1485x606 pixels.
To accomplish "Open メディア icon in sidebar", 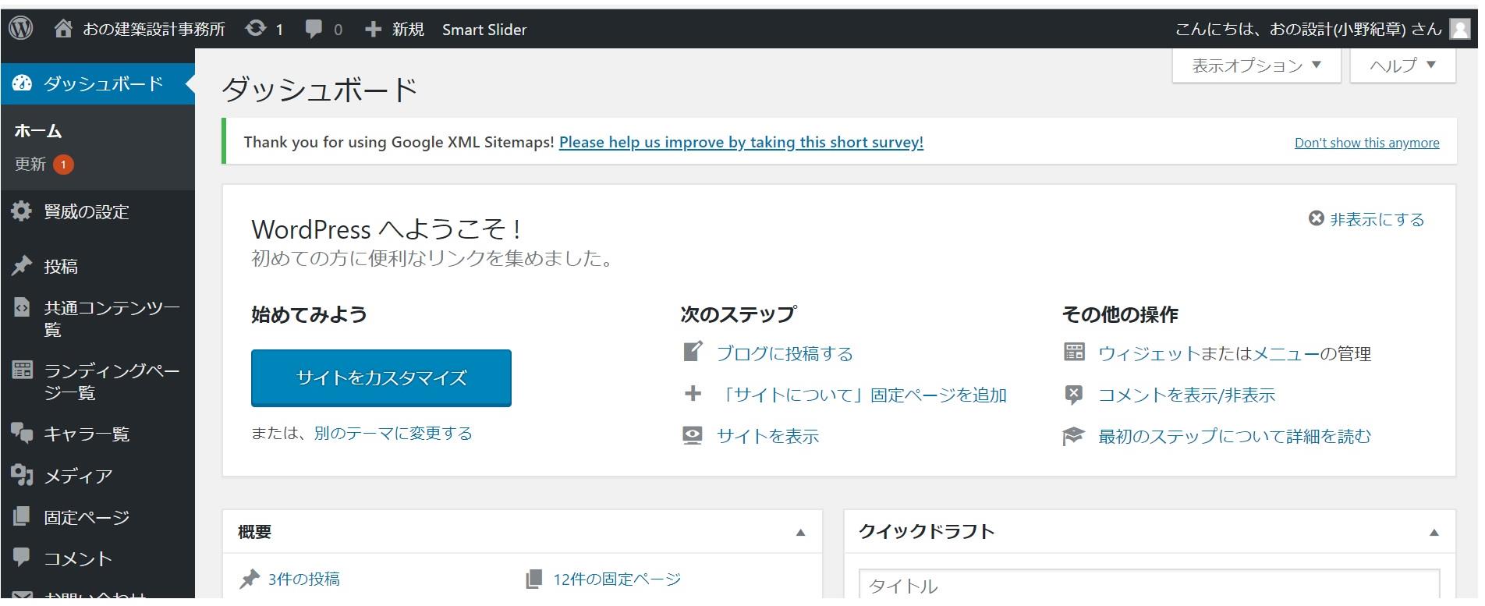I will pos(22,475).
